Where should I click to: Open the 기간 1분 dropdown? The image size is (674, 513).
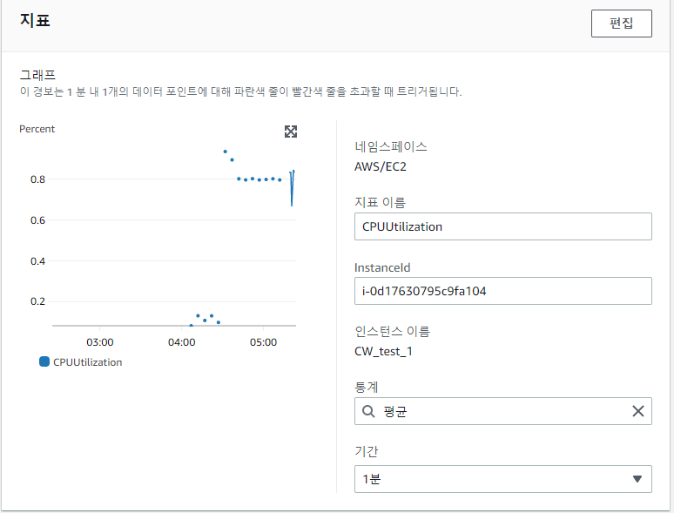(x=503, y=479)
